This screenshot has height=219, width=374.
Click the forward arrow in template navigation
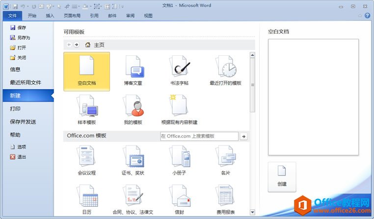click(77, 45)
